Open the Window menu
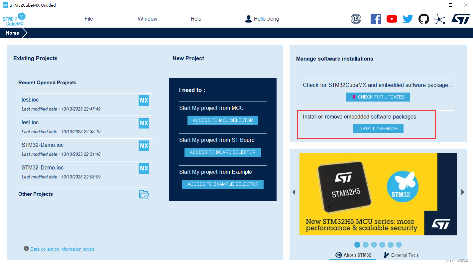The width and height of the screenshot is (473, 266). (148, 19)
